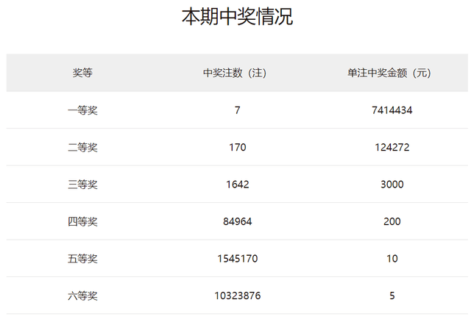Click the winner count 1545170
Screen dimensions: 471x322
237,259
